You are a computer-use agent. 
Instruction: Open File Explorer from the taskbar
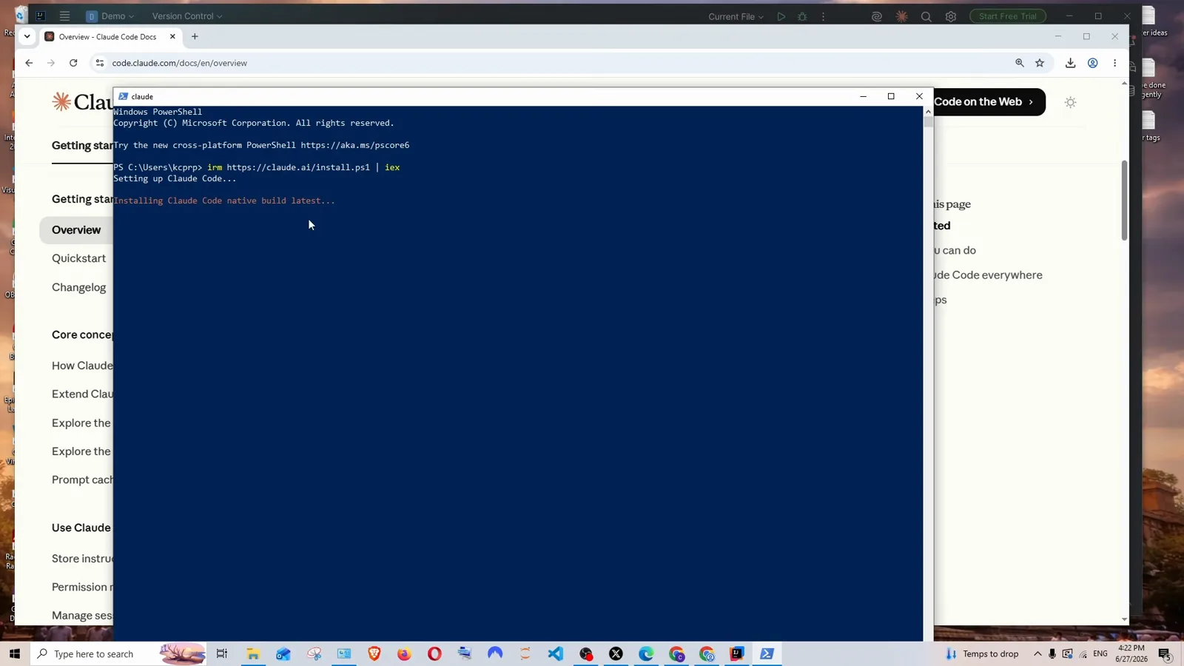(253, 654)
